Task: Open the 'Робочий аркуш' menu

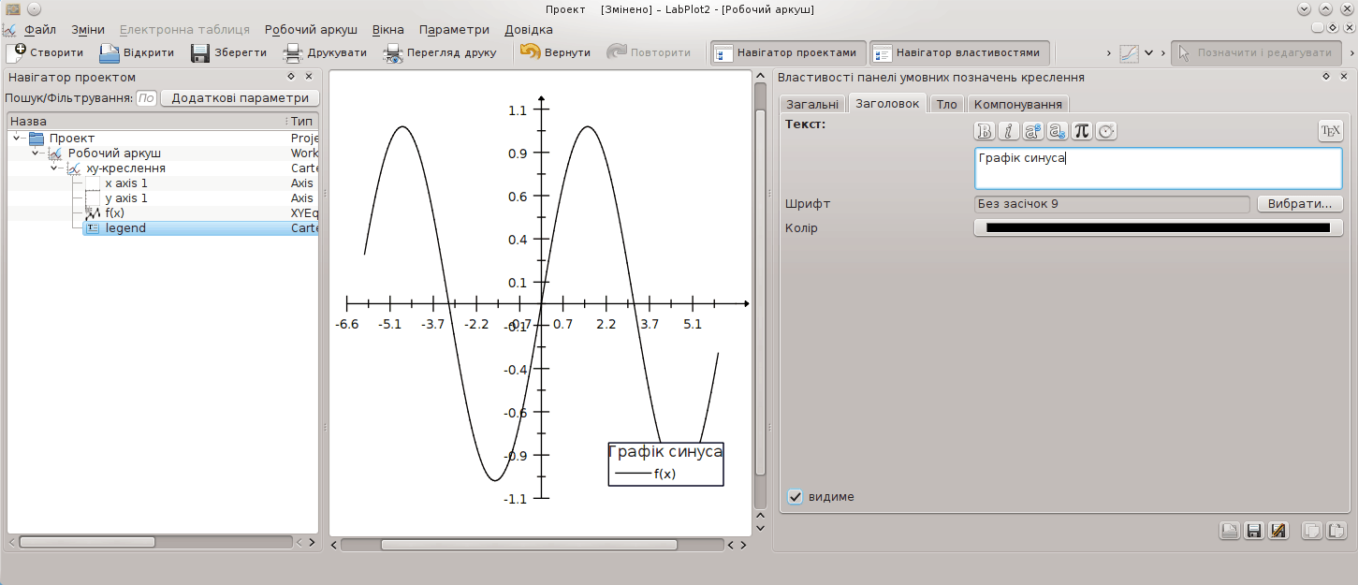Action: coord(311,30)
